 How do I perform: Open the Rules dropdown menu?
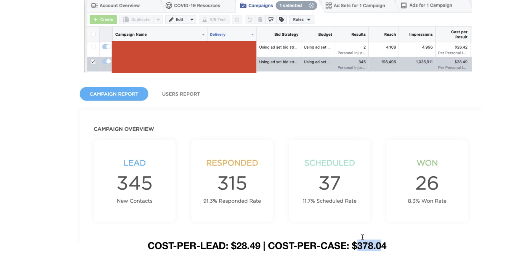tap(302, 19)
